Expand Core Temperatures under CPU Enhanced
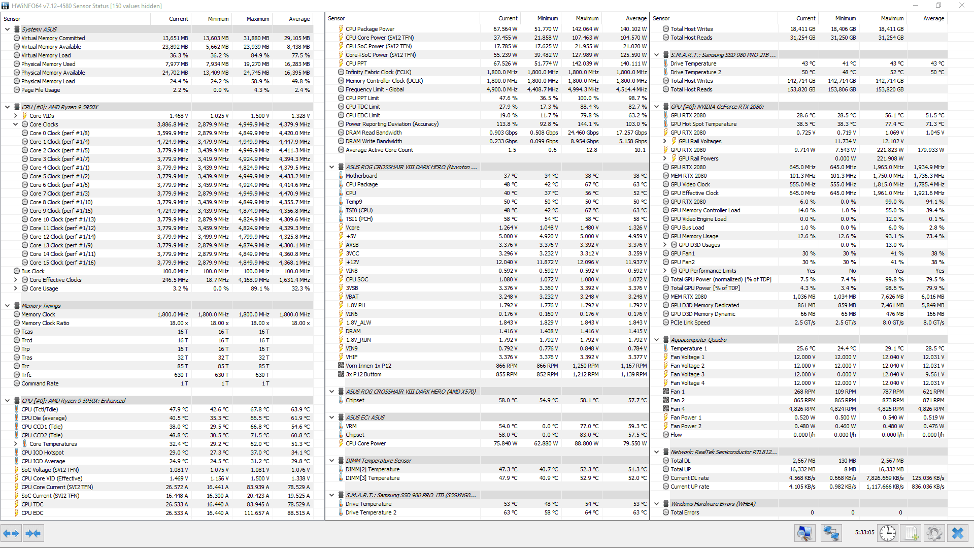 [15, 444]
